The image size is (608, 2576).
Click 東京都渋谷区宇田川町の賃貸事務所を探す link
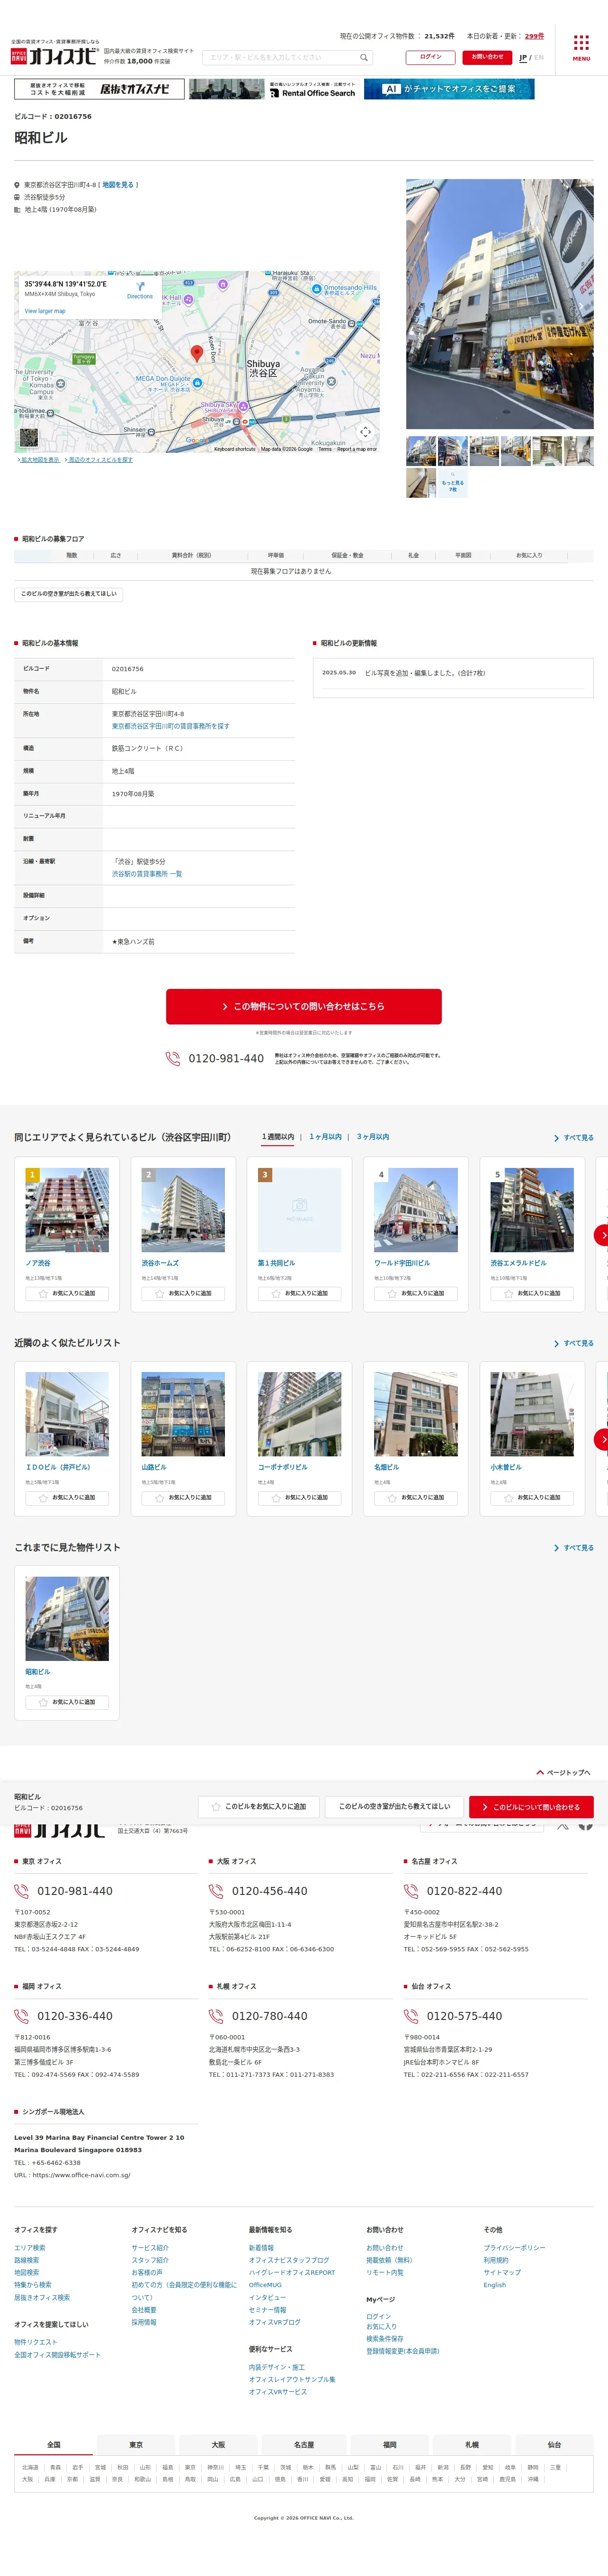tap(170, 726)
